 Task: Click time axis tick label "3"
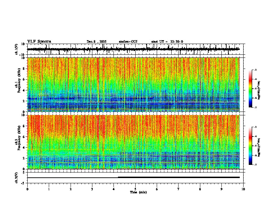pyautogui.click(x=92, y=189)
